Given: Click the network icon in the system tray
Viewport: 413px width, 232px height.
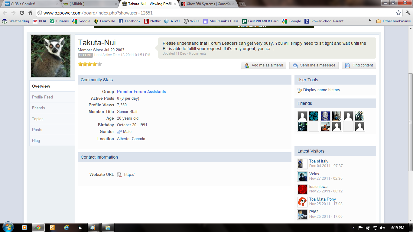Looking at the screenshot, I should click(x=375, y=227).
